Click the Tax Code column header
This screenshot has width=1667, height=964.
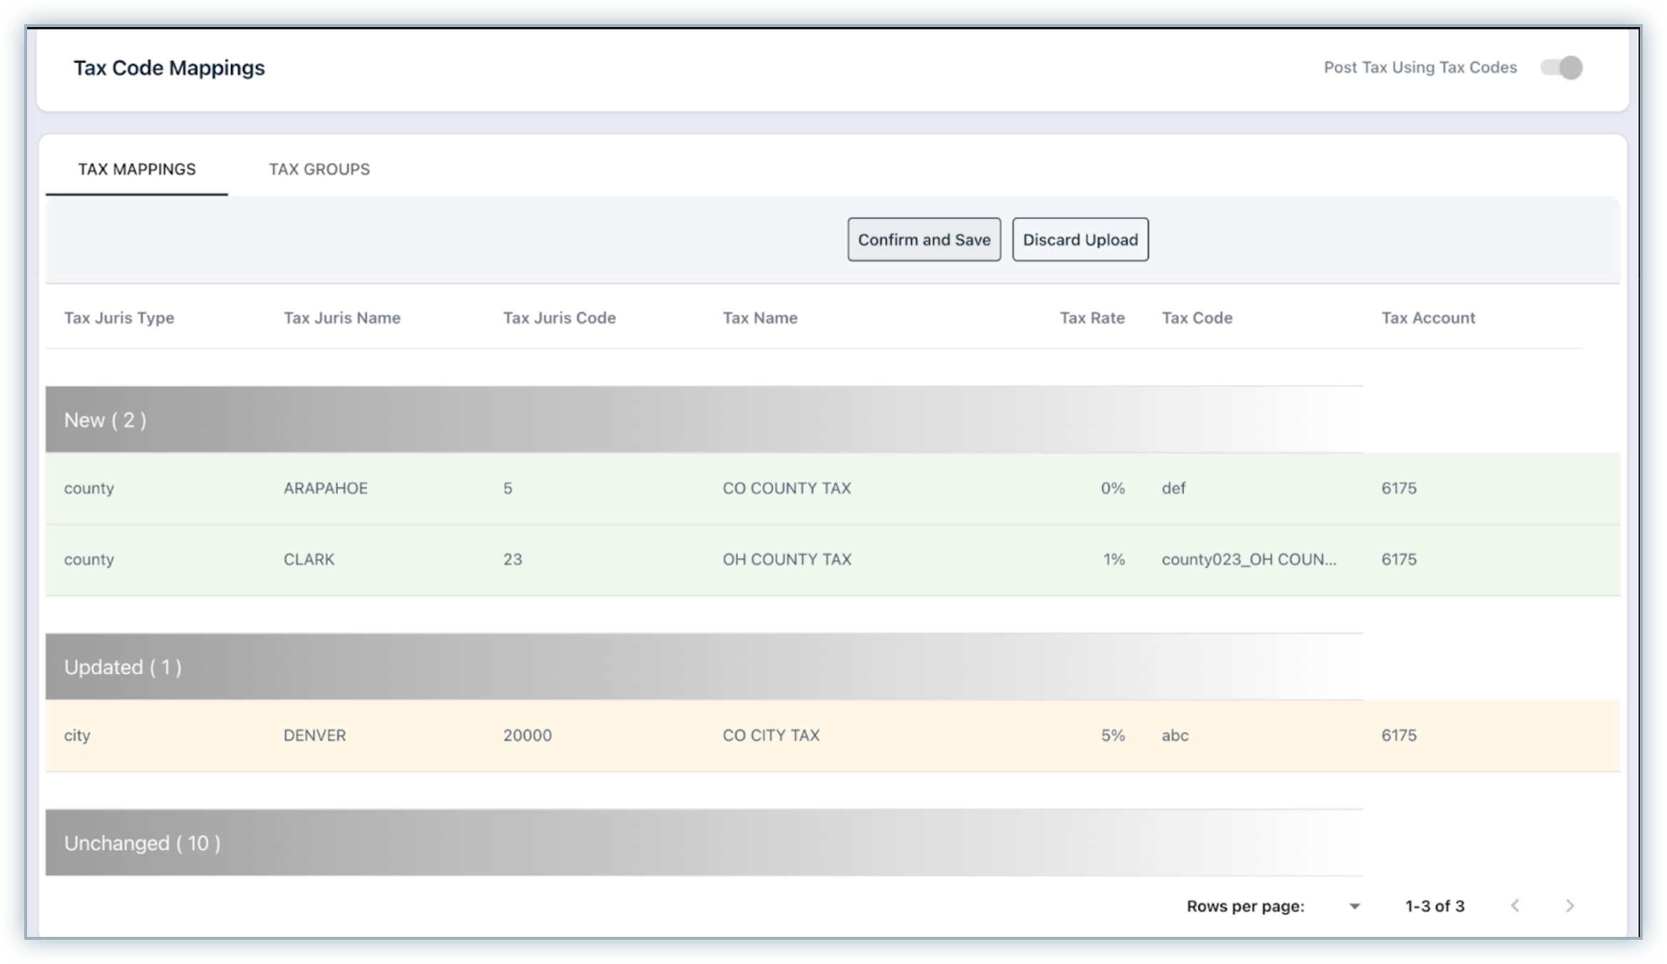pyautogui.click(x=1196, y=318)
